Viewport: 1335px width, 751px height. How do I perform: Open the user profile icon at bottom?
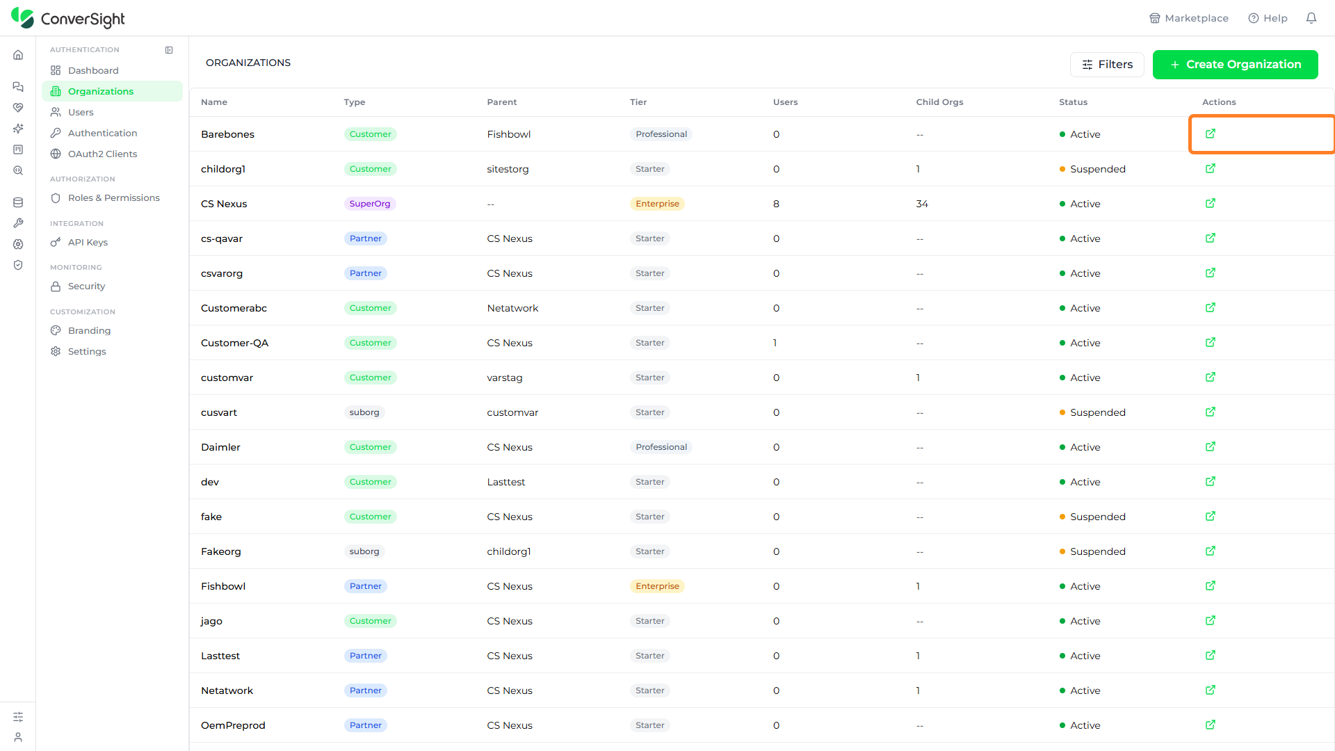coord(18,737)
